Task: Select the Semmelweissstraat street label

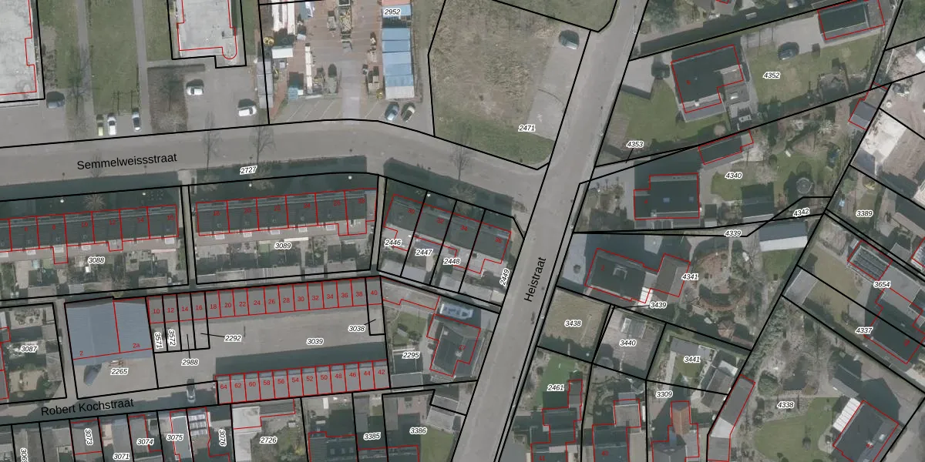Action: tap(127, 162)
